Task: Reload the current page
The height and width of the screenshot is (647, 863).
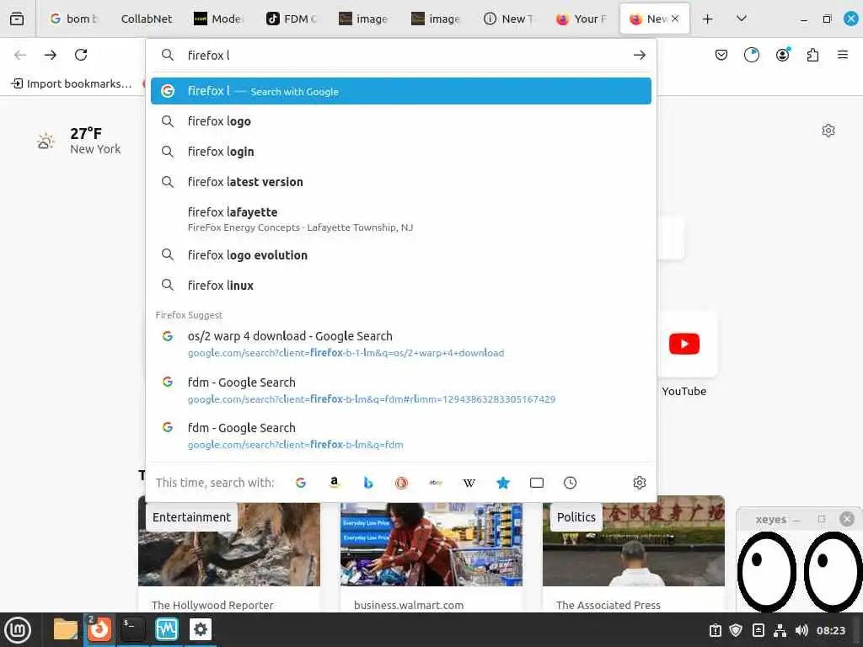Action: click(x=81, y=55)
